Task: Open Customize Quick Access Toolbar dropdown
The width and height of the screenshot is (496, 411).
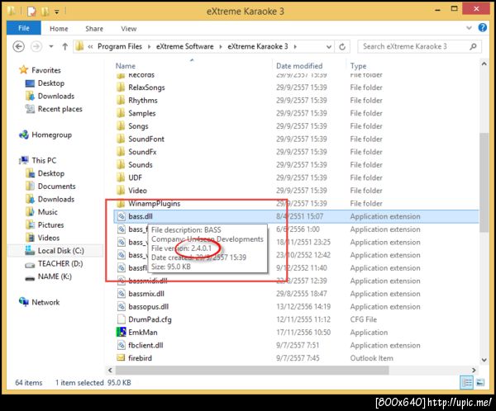Action: [x=56, y=12]
